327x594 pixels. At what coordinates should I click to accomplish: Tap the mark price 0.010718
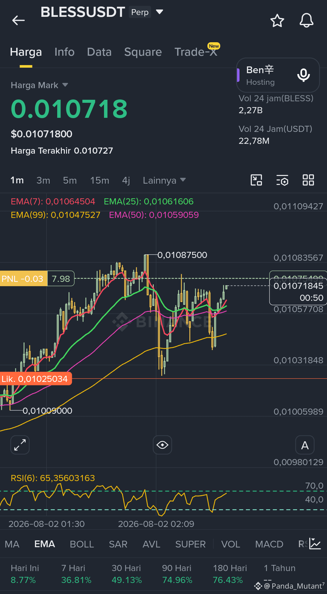[x=69, y=109]
